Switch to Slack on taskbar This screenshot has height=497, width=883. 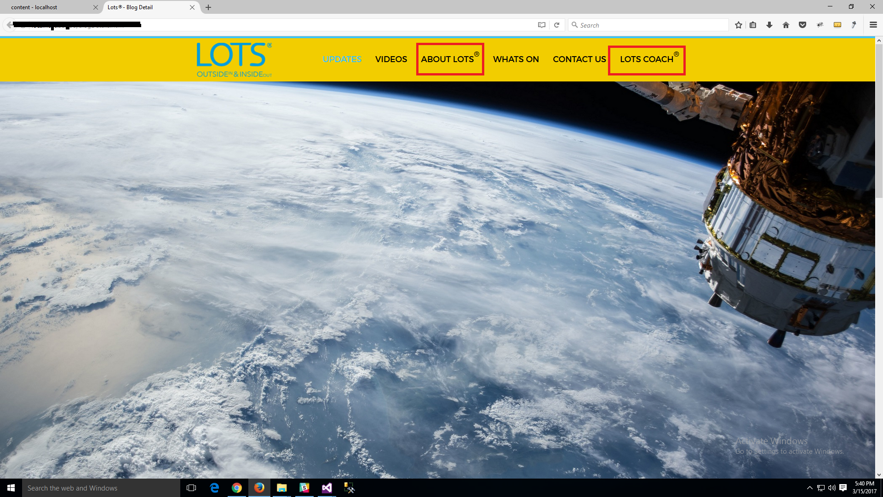(x=304, y=488)
